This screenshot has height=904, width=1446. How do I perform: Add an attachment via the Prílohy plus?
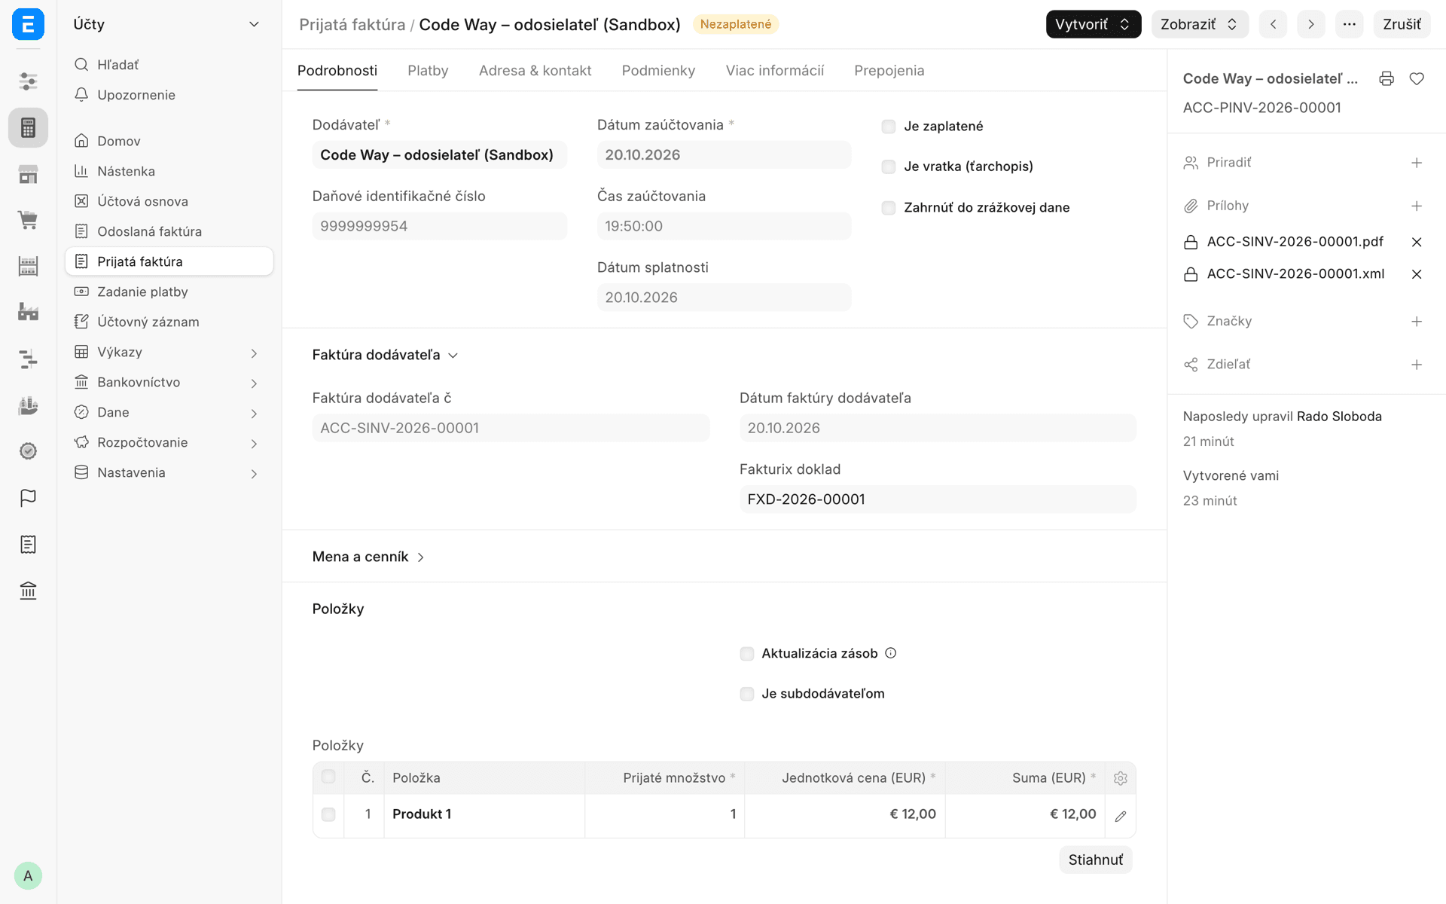click(x=1417, y=206)
